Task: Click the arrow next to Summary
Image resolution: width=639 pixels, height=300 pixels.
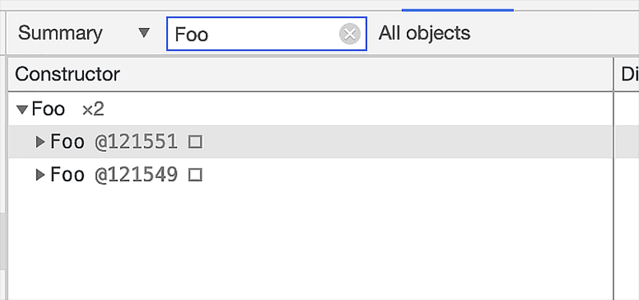Action: point(144,34)
